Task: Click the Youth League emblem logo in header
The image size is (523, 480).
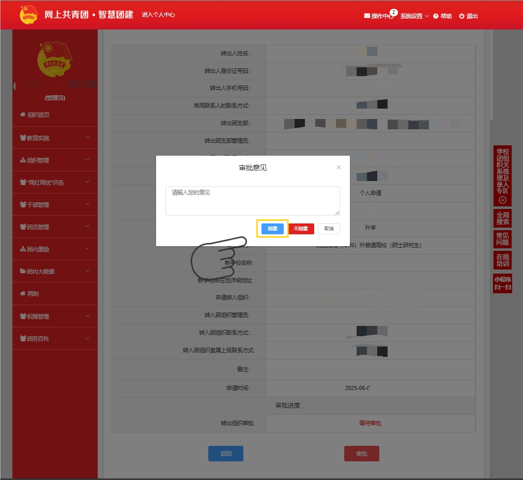Action: click(29, 15)
